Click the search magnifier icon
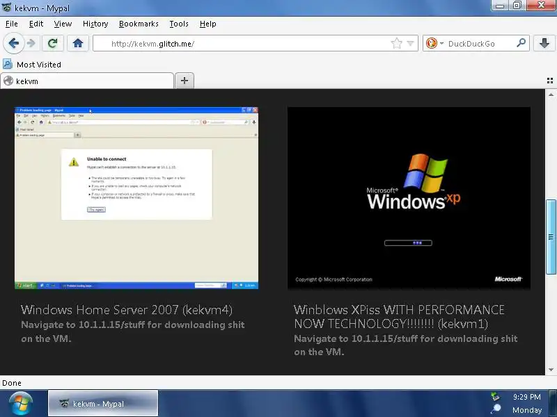This screenshot has width=557, height=417. [x=521, y=43]
